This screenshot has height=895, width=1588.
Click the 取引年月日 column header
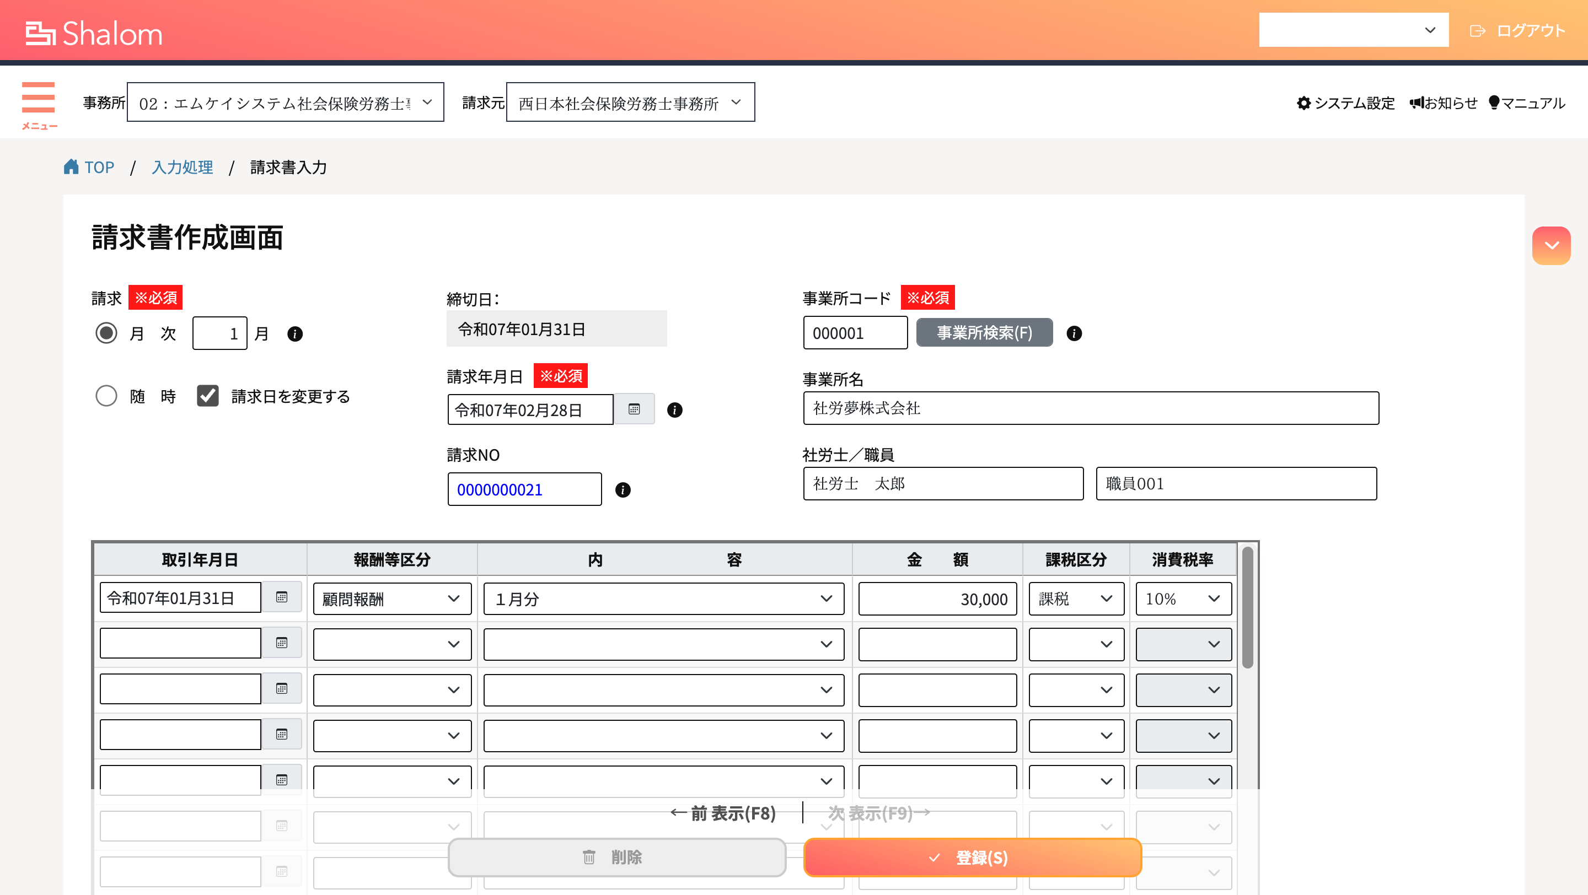point(200,559)
